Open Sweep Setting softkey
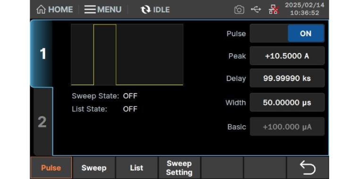The width and height of the screenshot is (359, 179). [x=179, y=168]
